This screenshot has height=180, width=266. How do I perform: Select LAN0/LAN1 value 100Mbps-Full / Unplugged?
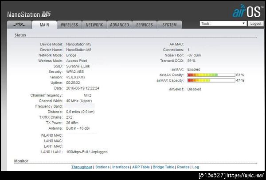[x=87, y=152]
